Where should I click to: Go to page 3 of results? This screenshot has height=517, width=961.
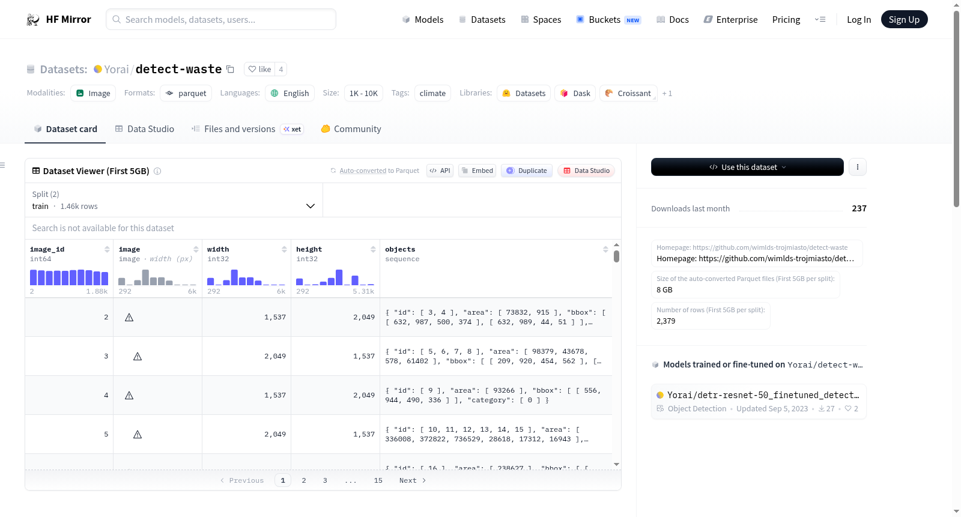pos(325,480)
